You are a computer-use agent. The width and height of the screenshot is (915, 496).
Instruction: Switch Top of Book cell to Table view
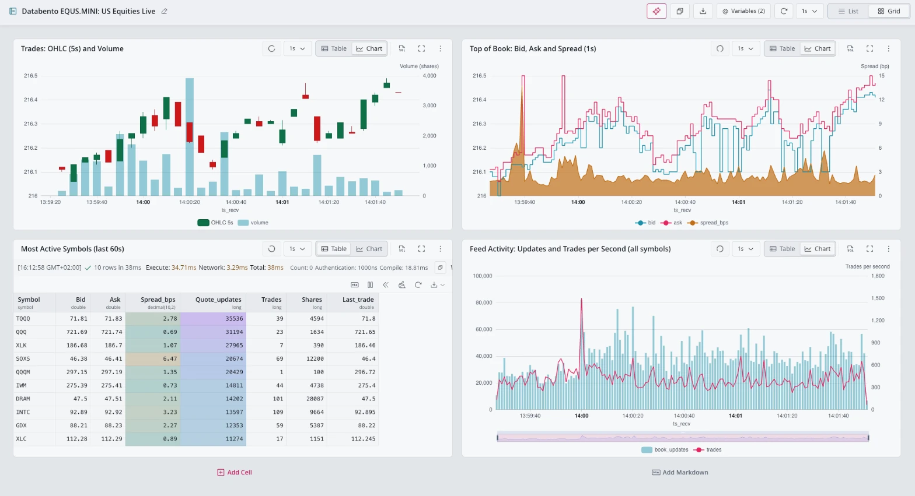782,48
